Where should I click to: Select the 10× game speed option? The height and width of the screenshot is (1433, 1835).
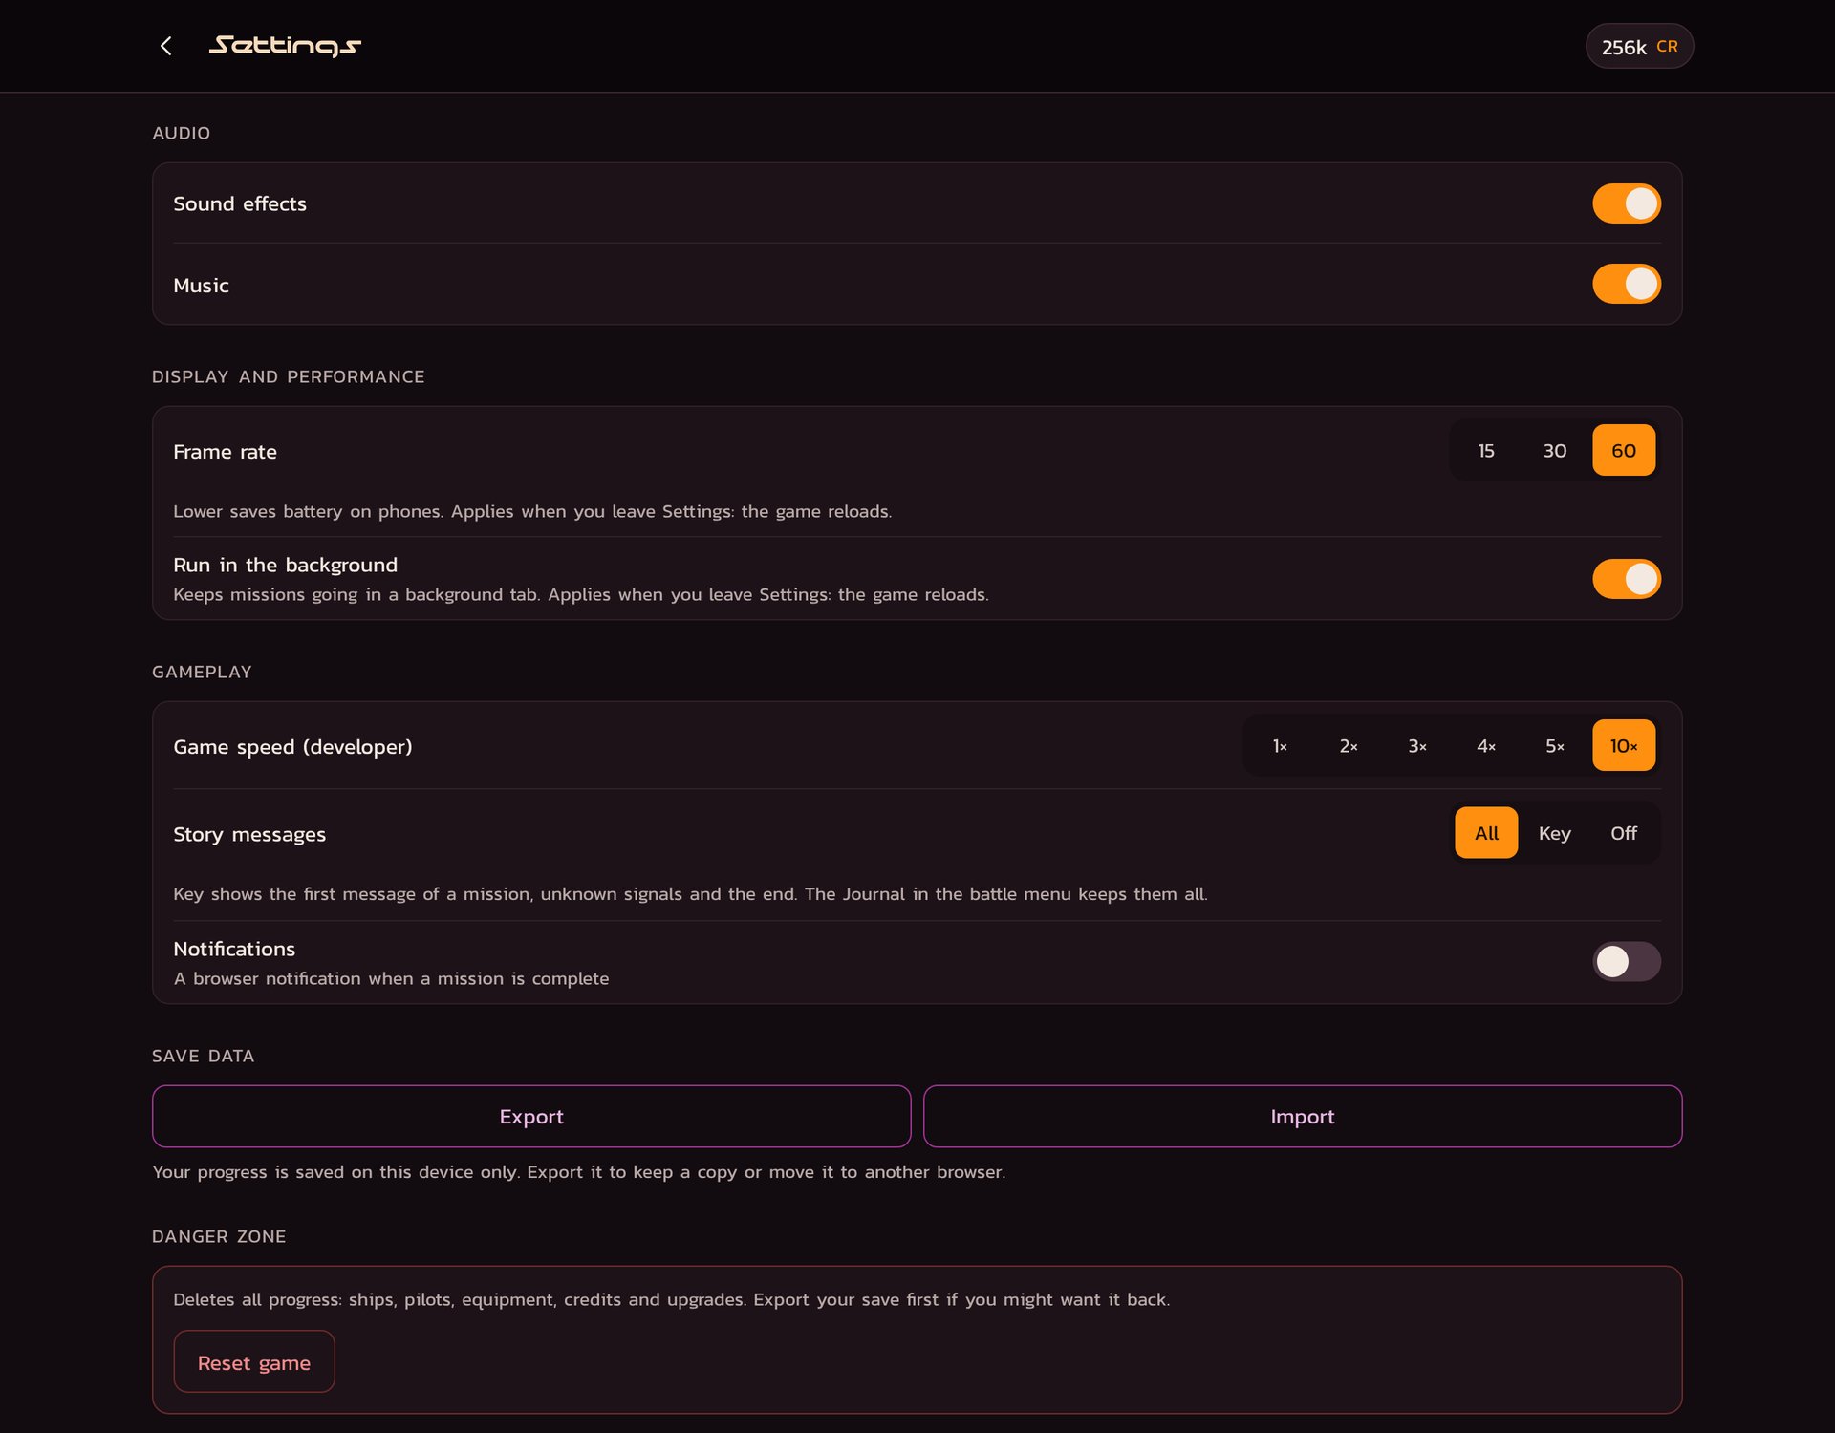[1624, 745]
